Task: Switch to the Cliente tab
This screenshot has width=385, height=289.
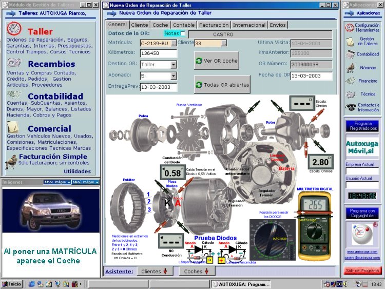Action: point(140,25)
